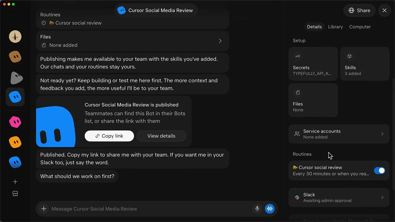This screenshot has width=395, height=222.
Task: Open the bot store icon in the sidebar
Action: point(15,194)
